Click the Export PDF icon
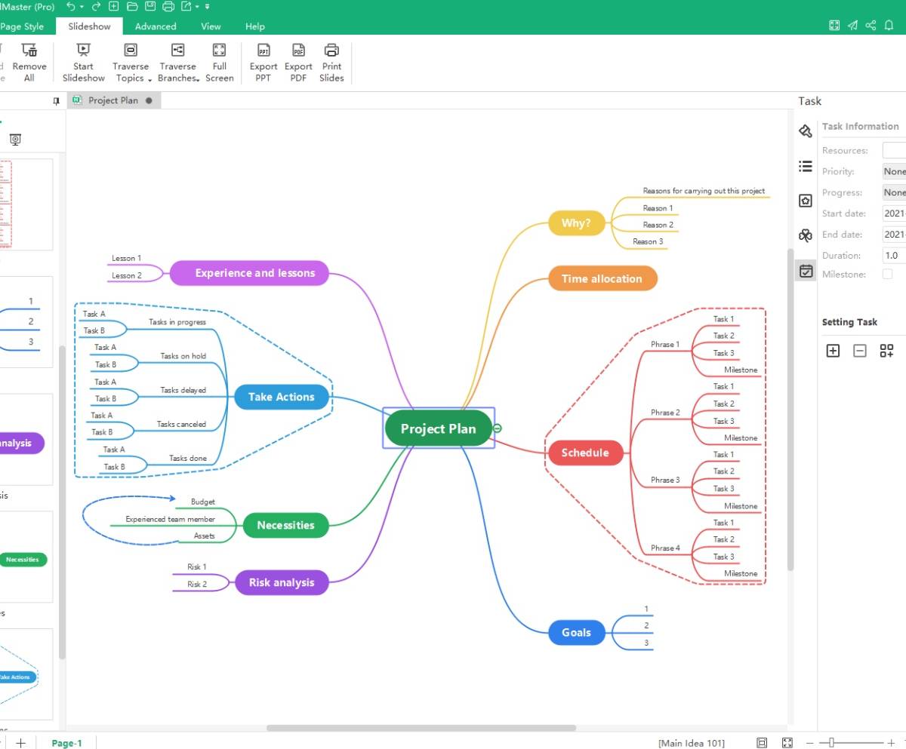The image size is (906, 749). tap(298, 51)
